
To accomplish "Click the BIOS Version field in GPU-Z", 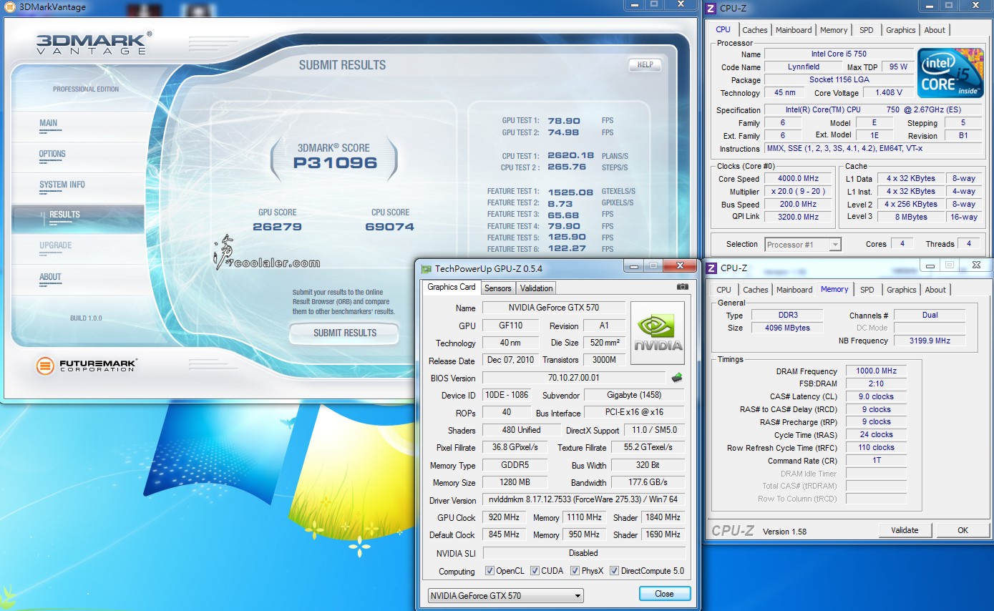I will click(x=574, y=378).
